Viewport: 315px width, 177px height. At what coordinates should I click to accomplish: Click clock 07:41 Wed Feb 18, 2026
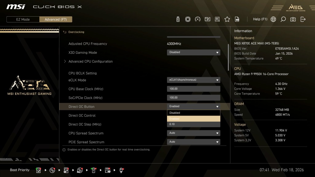coord(282,170)
